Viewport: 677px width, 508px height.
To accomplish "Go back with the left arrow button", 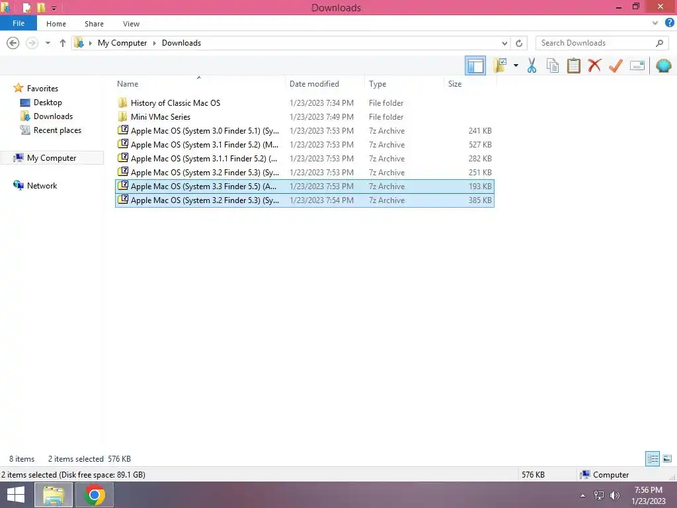I will click(x=13, y=43).
